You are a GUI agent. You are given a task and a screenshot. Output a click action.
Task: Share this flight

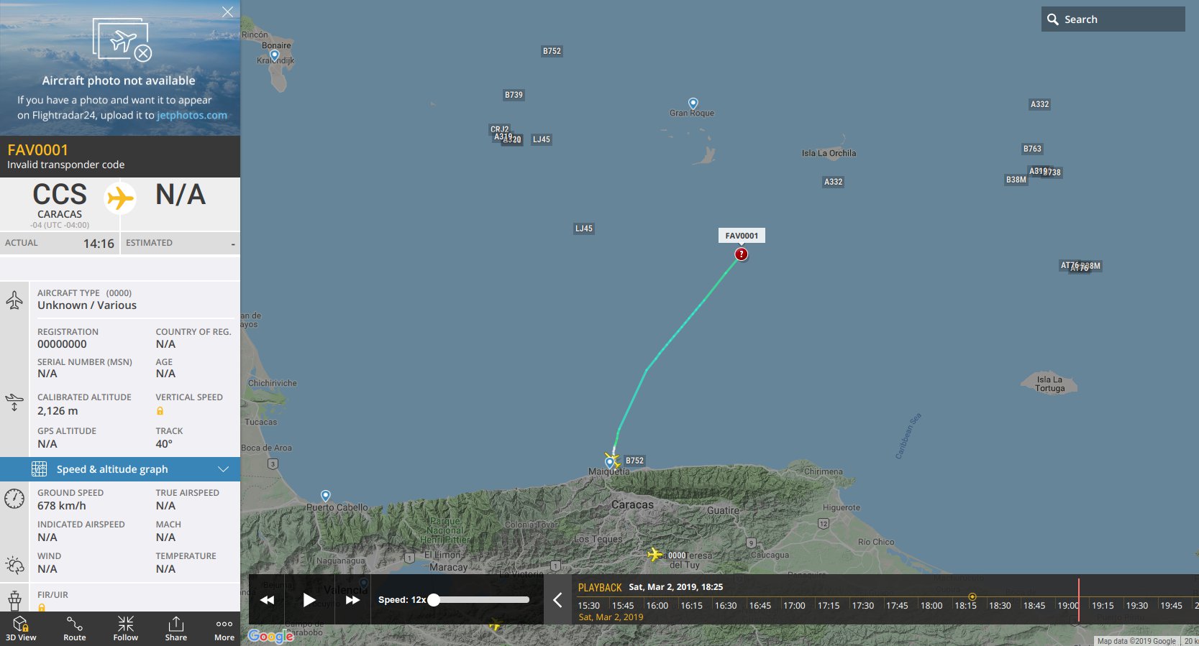[x=176, y=629]
